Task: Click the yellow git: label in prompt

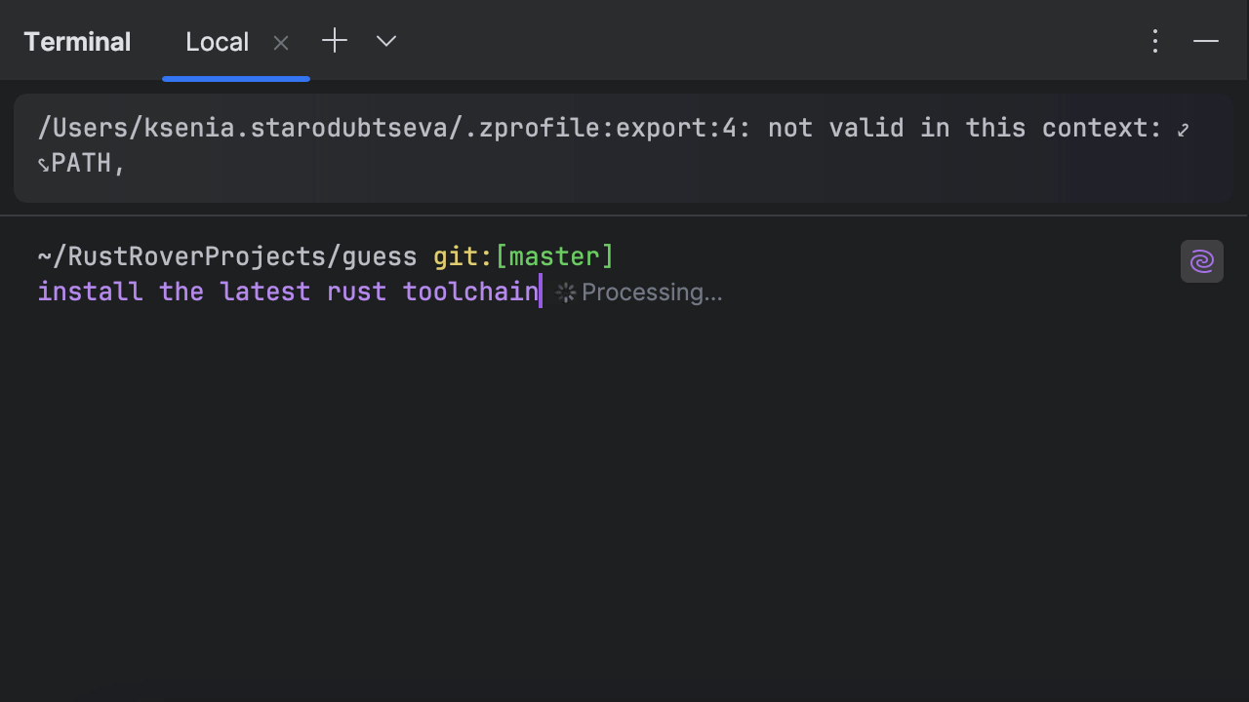Action: [463, 256]
